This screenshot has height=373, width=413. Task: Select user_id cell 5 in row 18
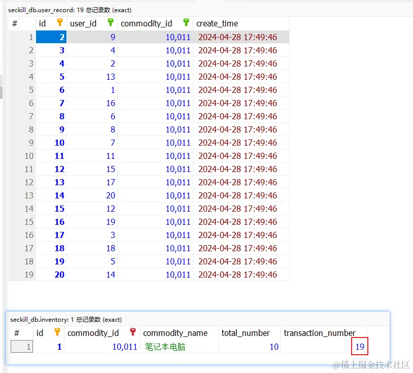(92, 261)
